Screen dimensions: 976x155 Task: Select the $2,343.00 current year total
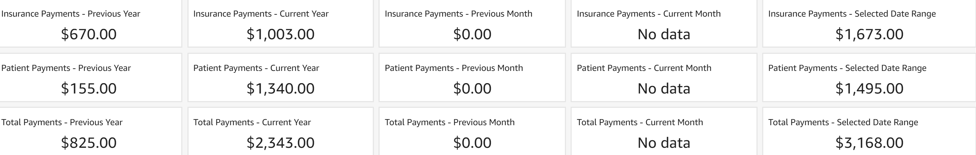click(280, 143)
